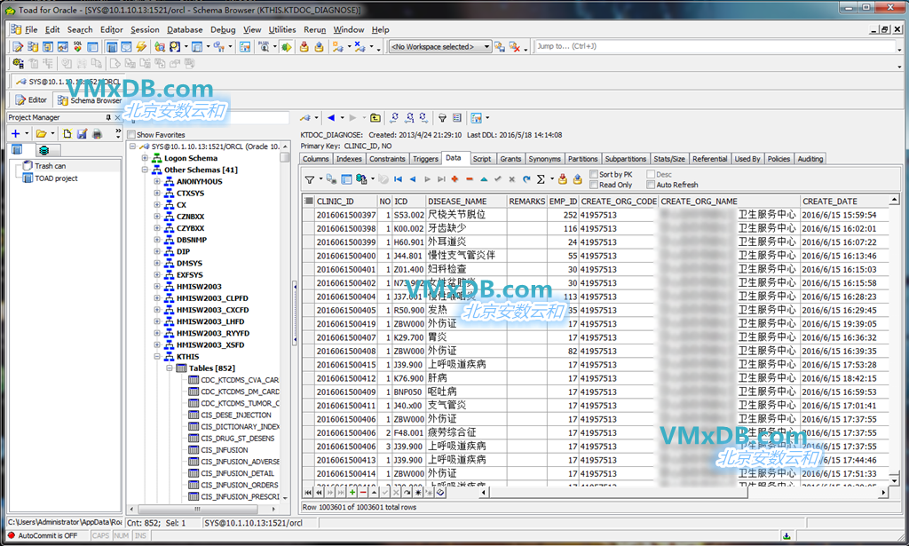Viewport: 909px width, 546px height.
Task: Open the Session menu
Action: point(145,29)
